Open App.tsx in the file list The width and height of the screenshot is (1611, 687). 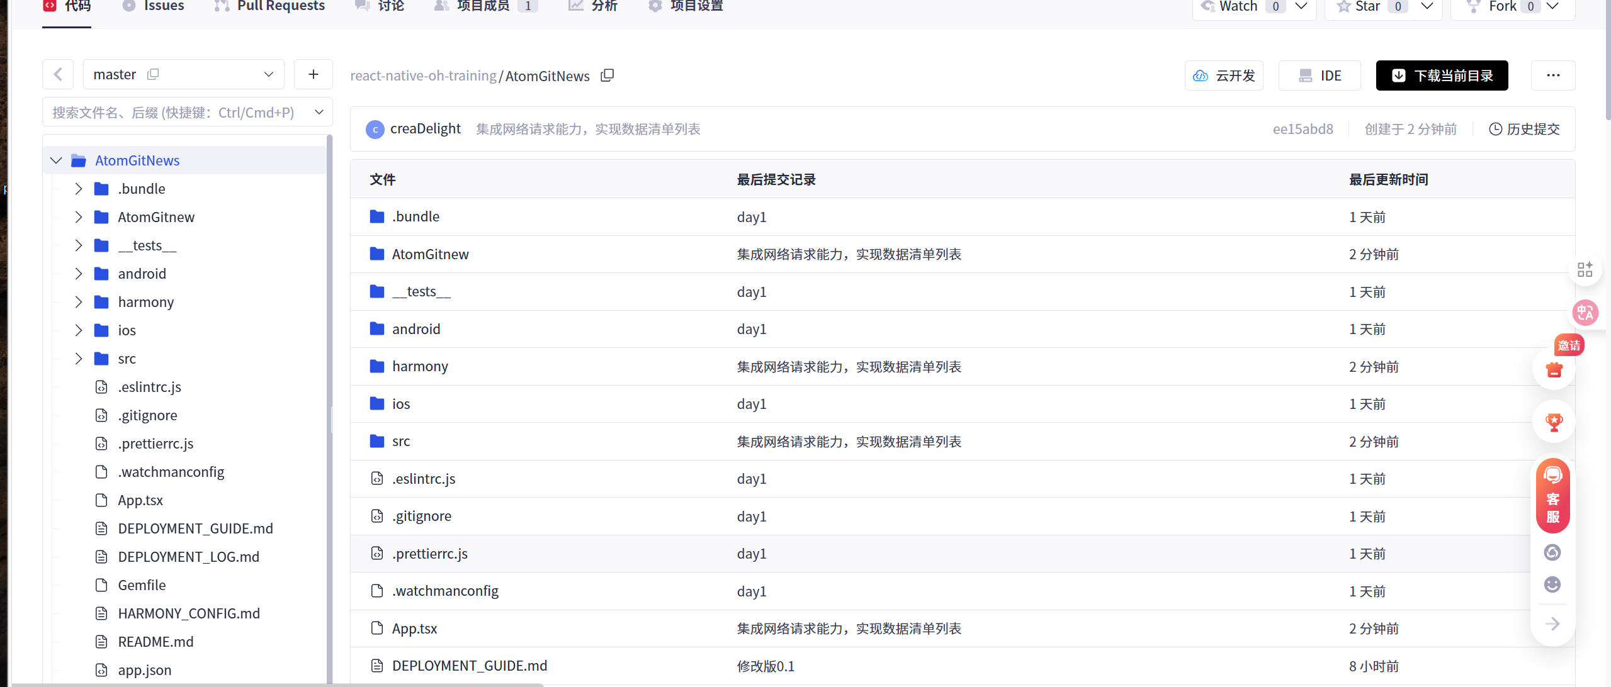tap(414, 628)
